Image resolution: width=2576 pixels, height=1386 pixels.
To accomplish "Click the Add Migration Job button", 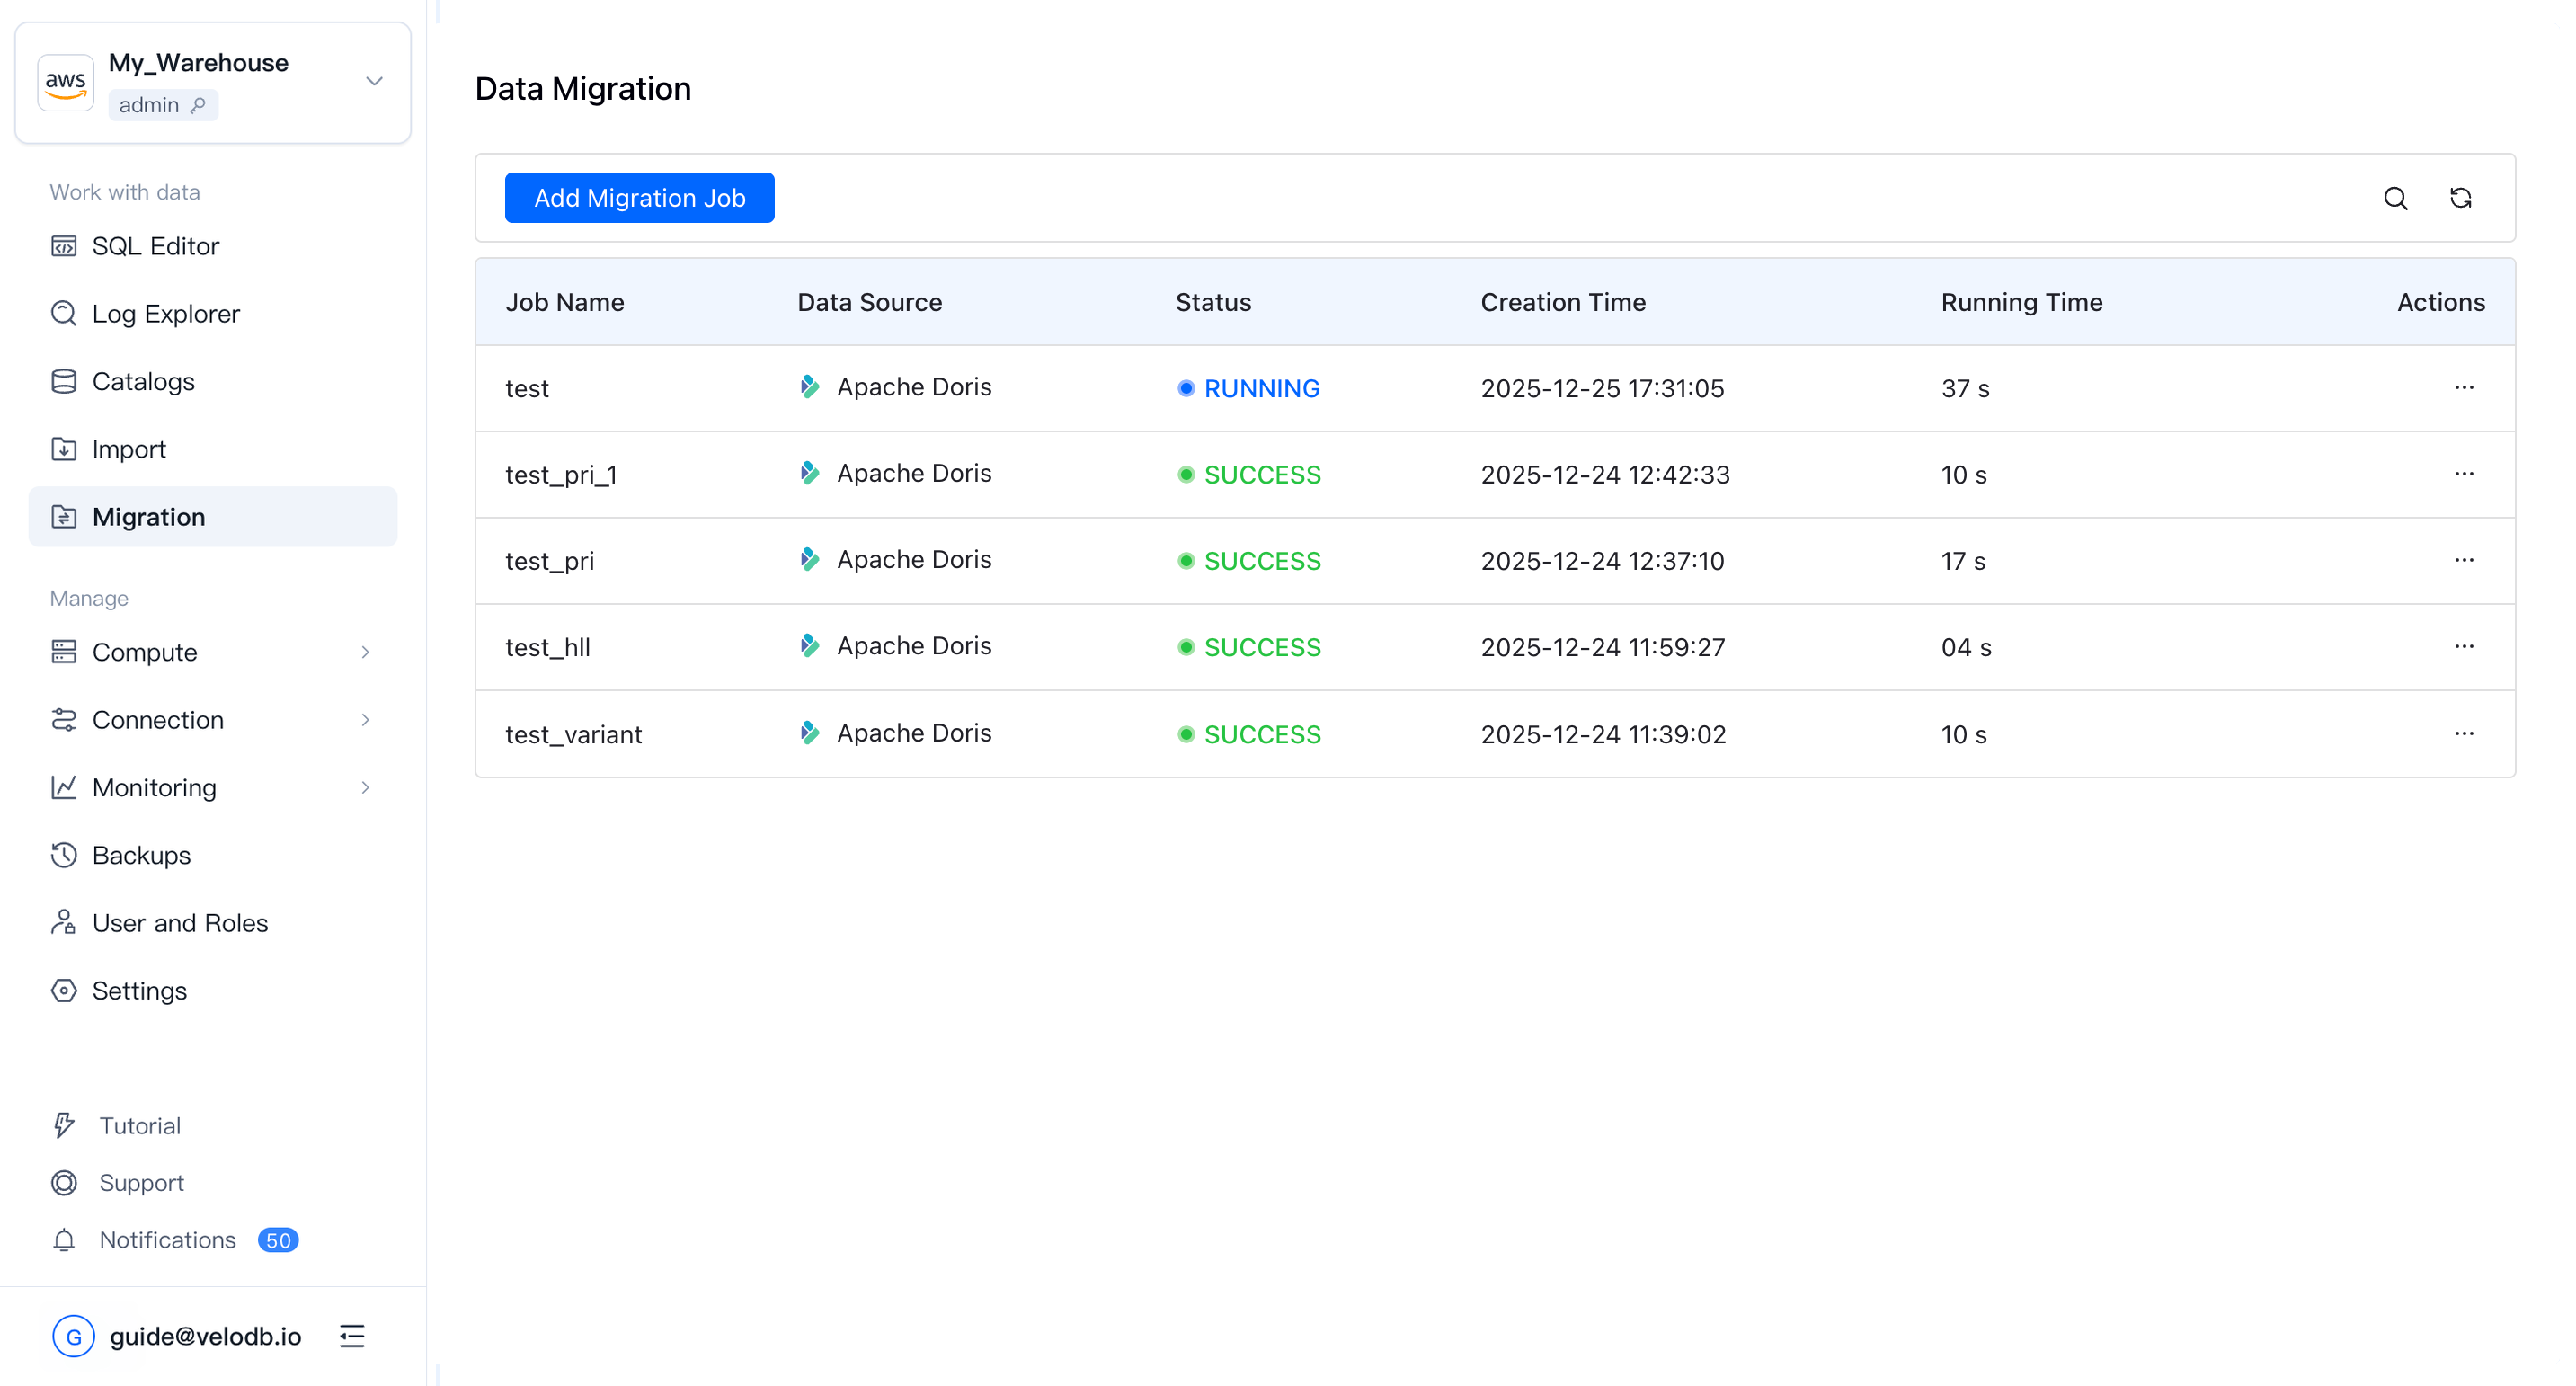I will (639, 198).
